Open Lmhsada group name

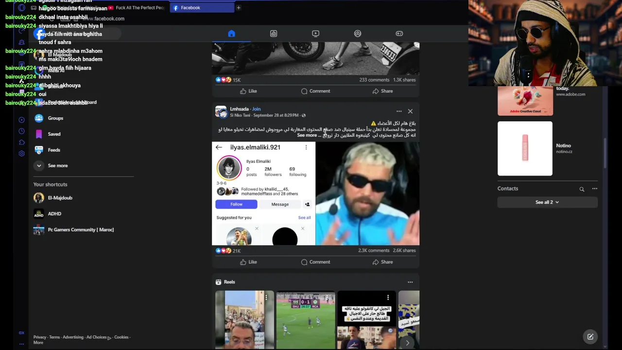click(239, 109)
